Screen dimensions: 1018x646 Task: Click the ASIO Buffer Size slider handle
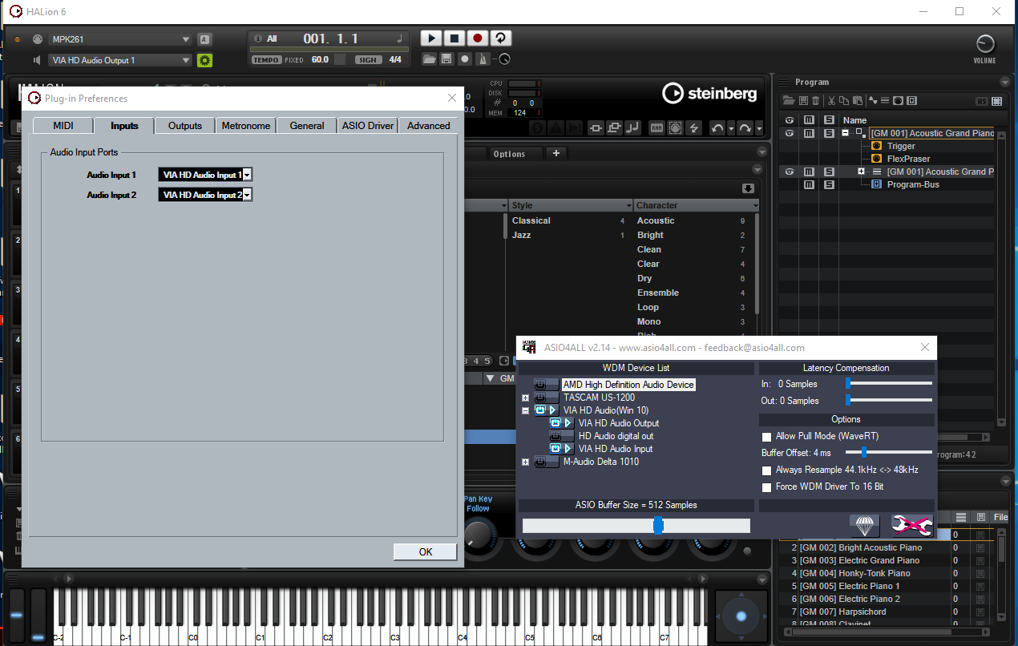658,526
